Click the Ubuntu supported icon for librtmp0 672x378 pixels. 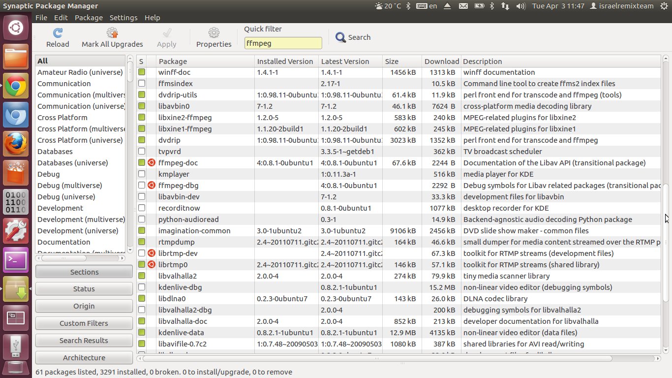point(152,264)
